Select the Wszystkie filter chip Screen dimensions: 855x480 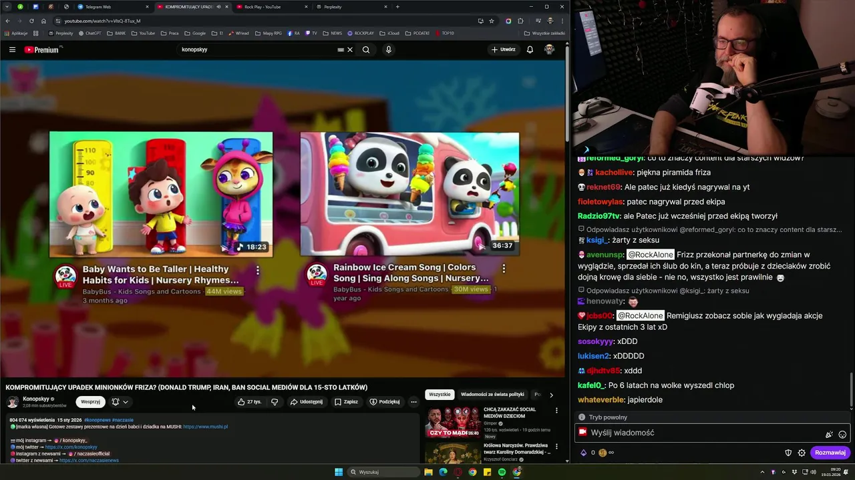pos(440,395)
